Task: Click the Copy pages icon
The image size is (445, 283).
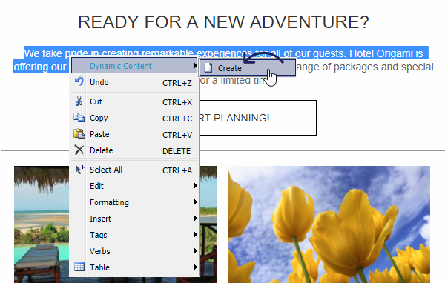Action: point(79,117)
